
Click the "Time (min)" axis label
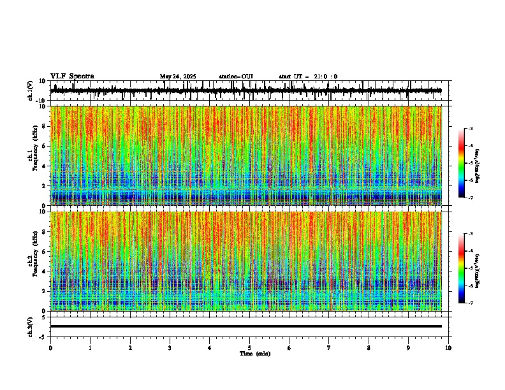(255, 354)
